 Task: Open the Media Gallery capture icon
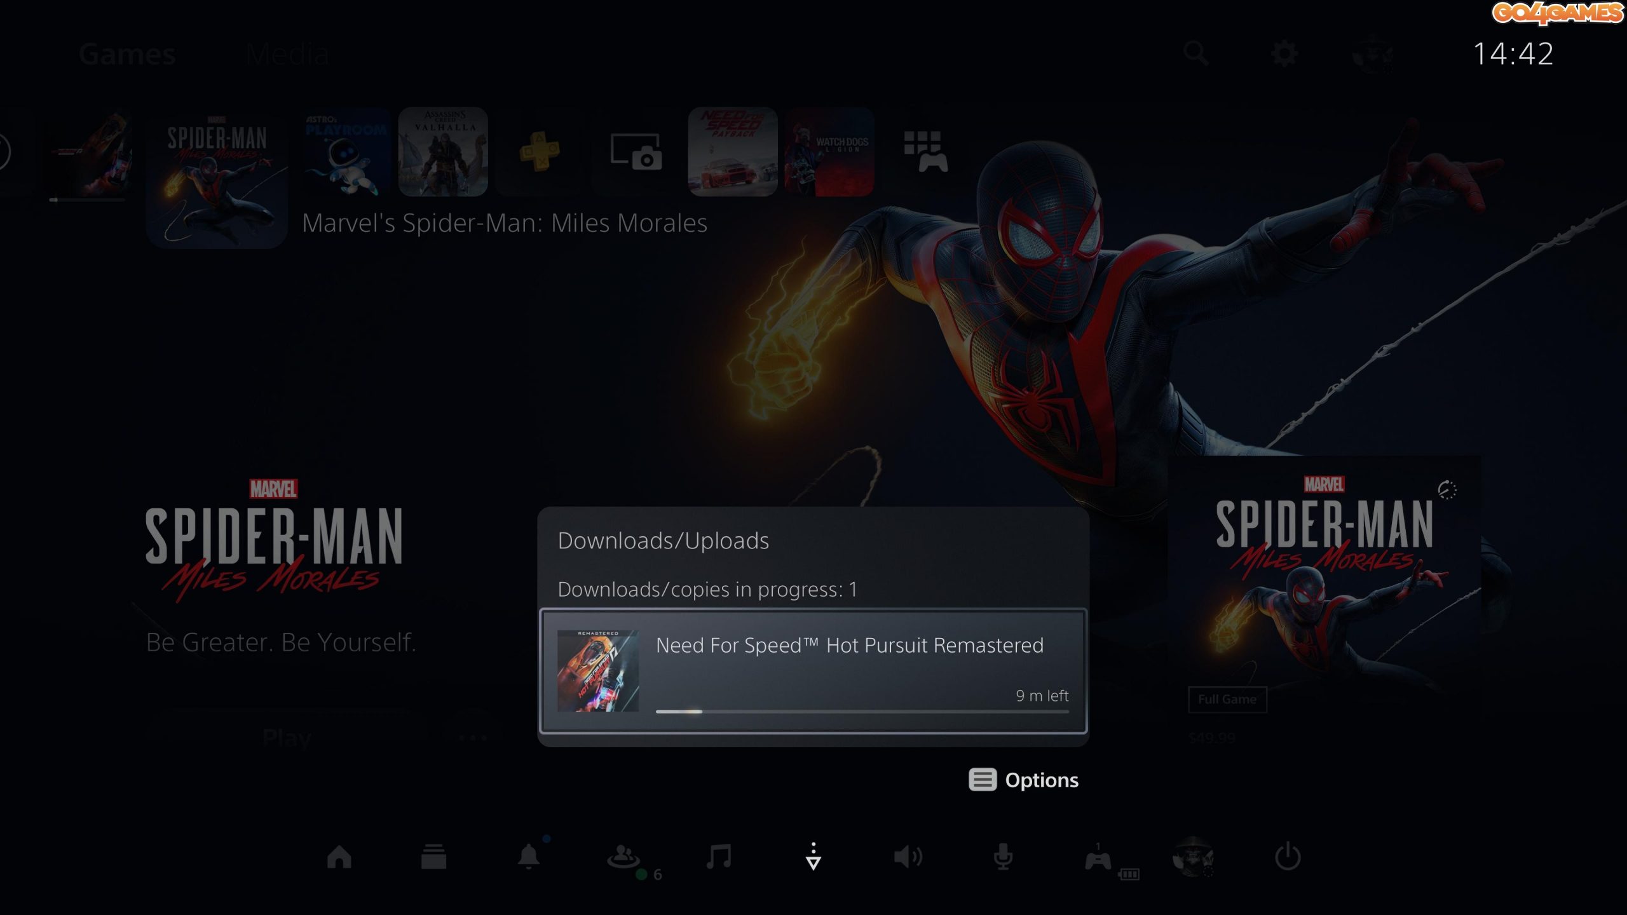[636, 151]
